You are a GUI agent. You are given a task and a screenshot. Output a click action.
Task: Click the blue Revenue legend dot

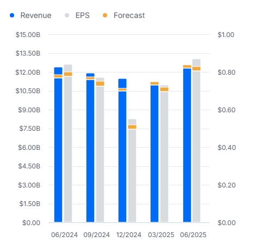click(x=12, y=15)
